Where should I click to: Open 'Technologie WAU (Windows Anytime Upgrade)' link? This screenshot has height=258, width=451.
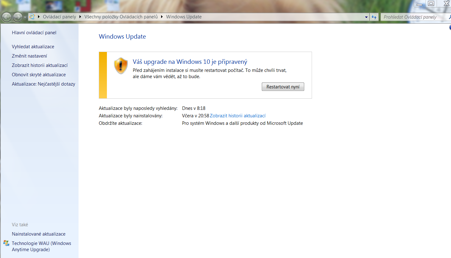point(41,246)
